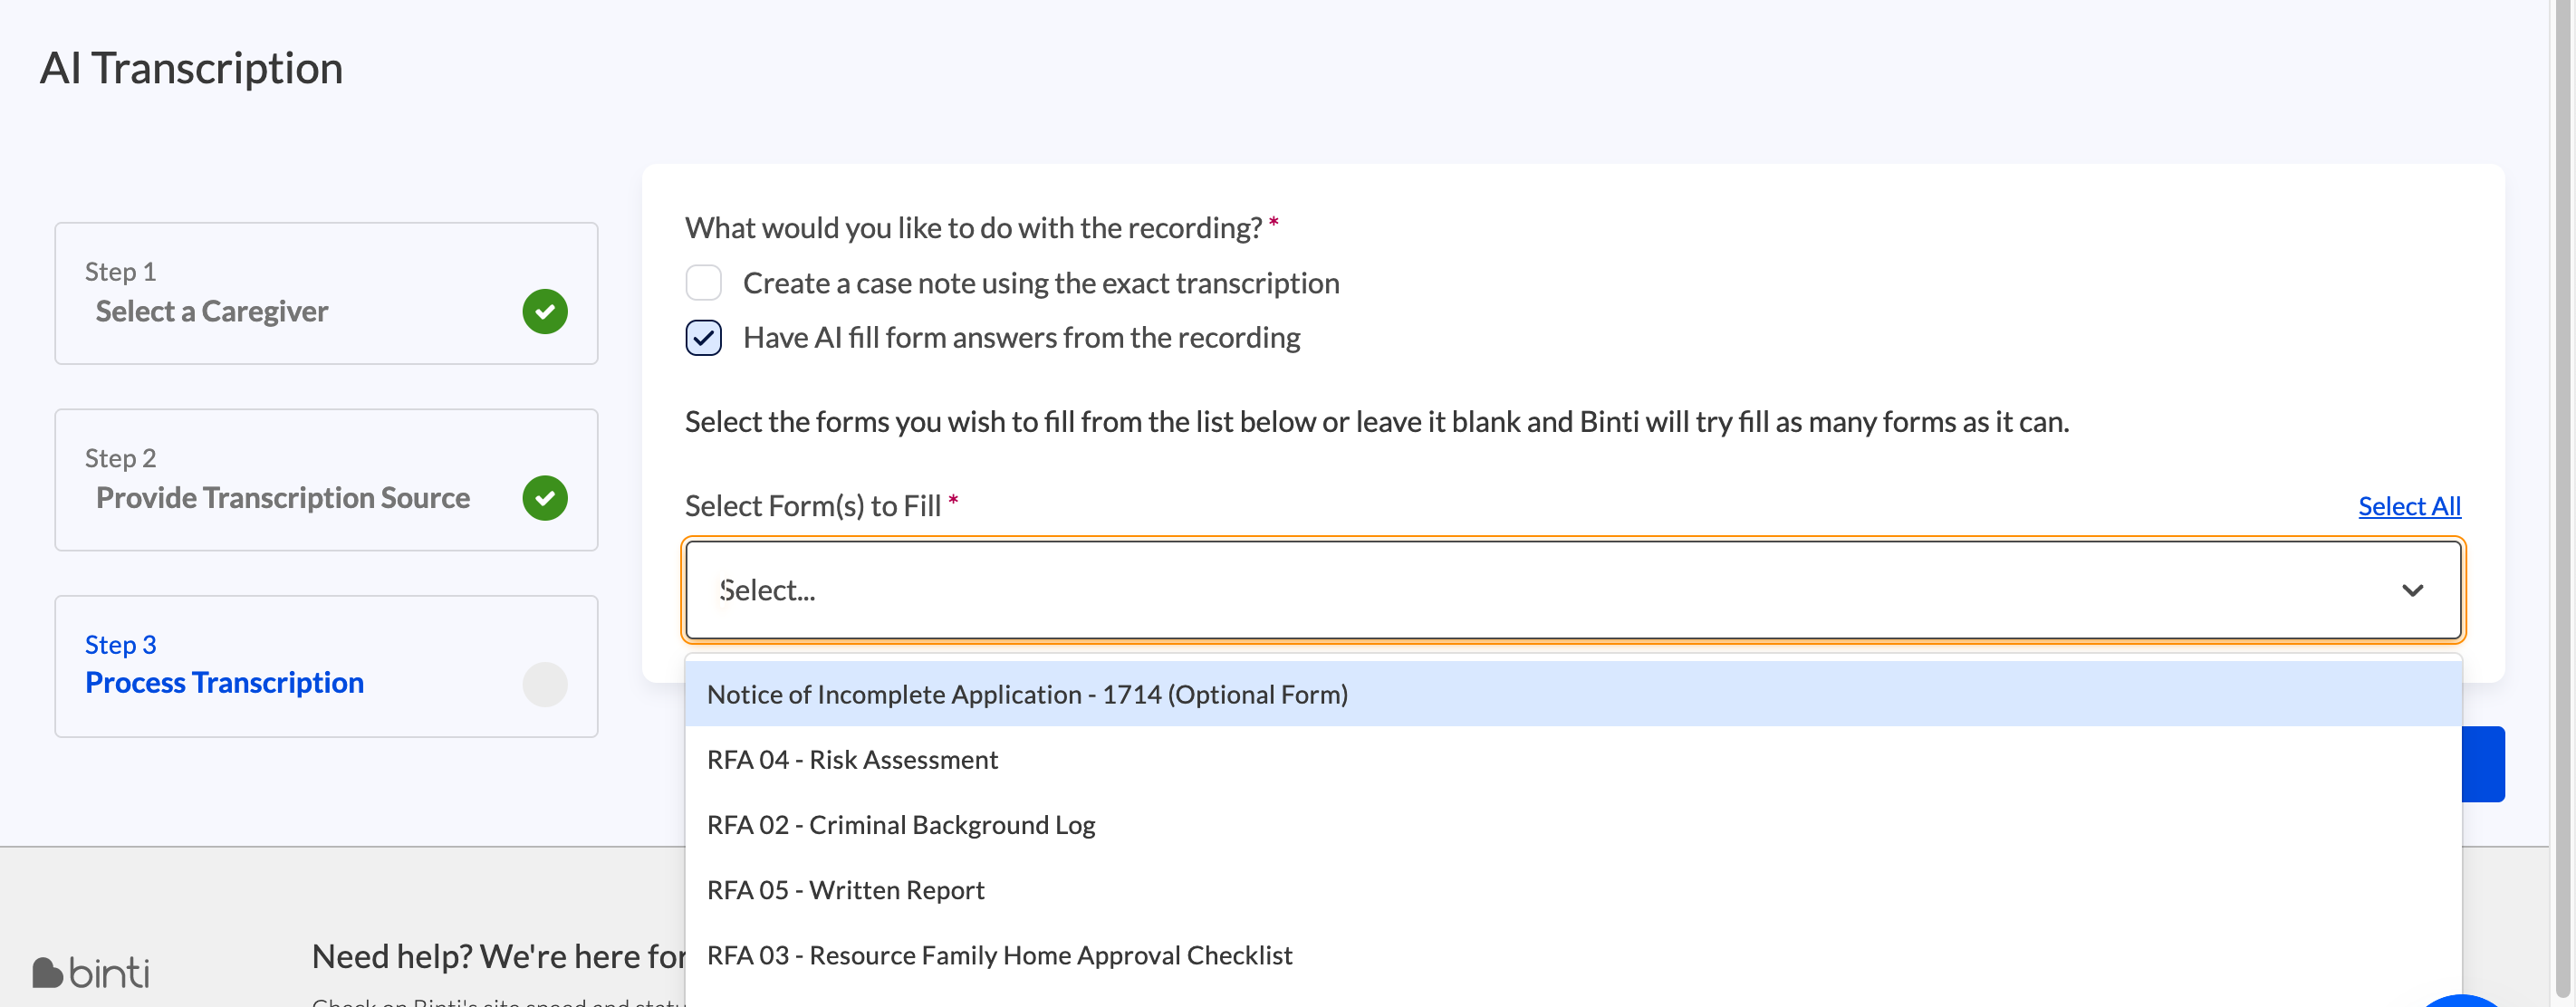2576x1007 pixels.
Task: Collapse the form list using the chevron arrow
Action: [2412, 591]
